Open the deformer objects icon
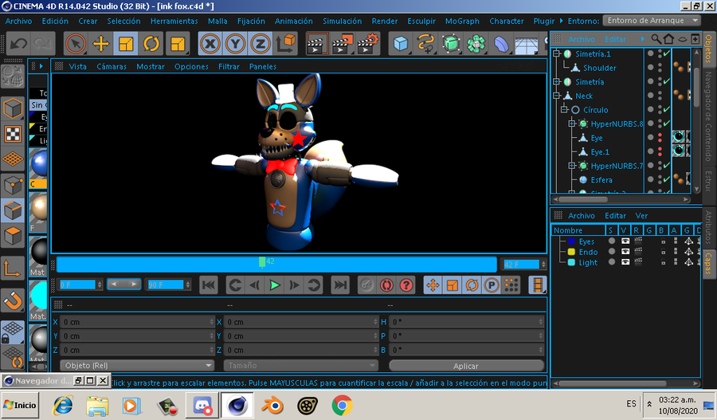 point(501,44)
